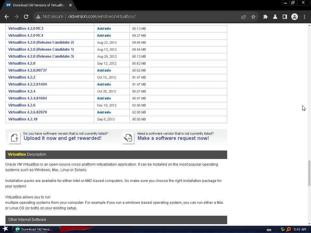Click the 5:41 AM taskbar clock
This screenshot has width=311, height=233.
click(300, 229)
